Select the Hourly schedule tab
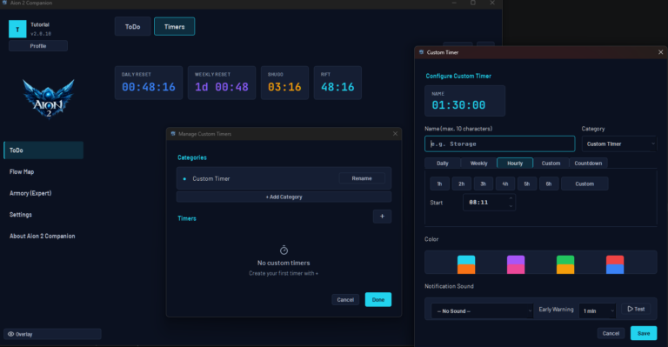 pos(515,163)
